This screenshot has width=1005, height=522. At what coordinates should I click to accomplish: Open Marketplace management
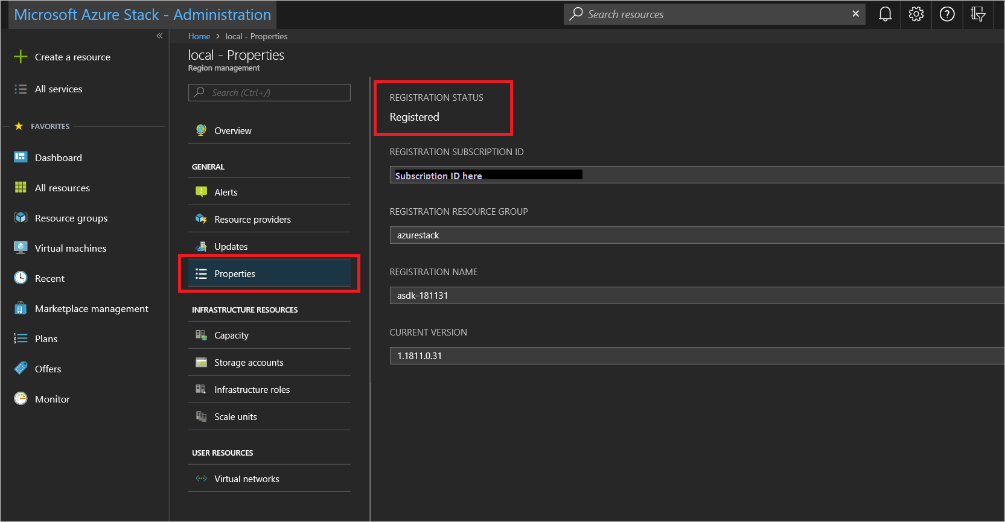(92, 309)
